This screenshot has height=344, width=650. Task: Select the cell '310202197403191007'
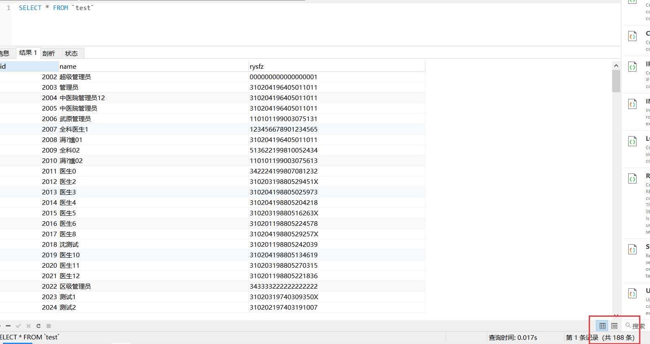pyautogui.click(x=337, y=307)
